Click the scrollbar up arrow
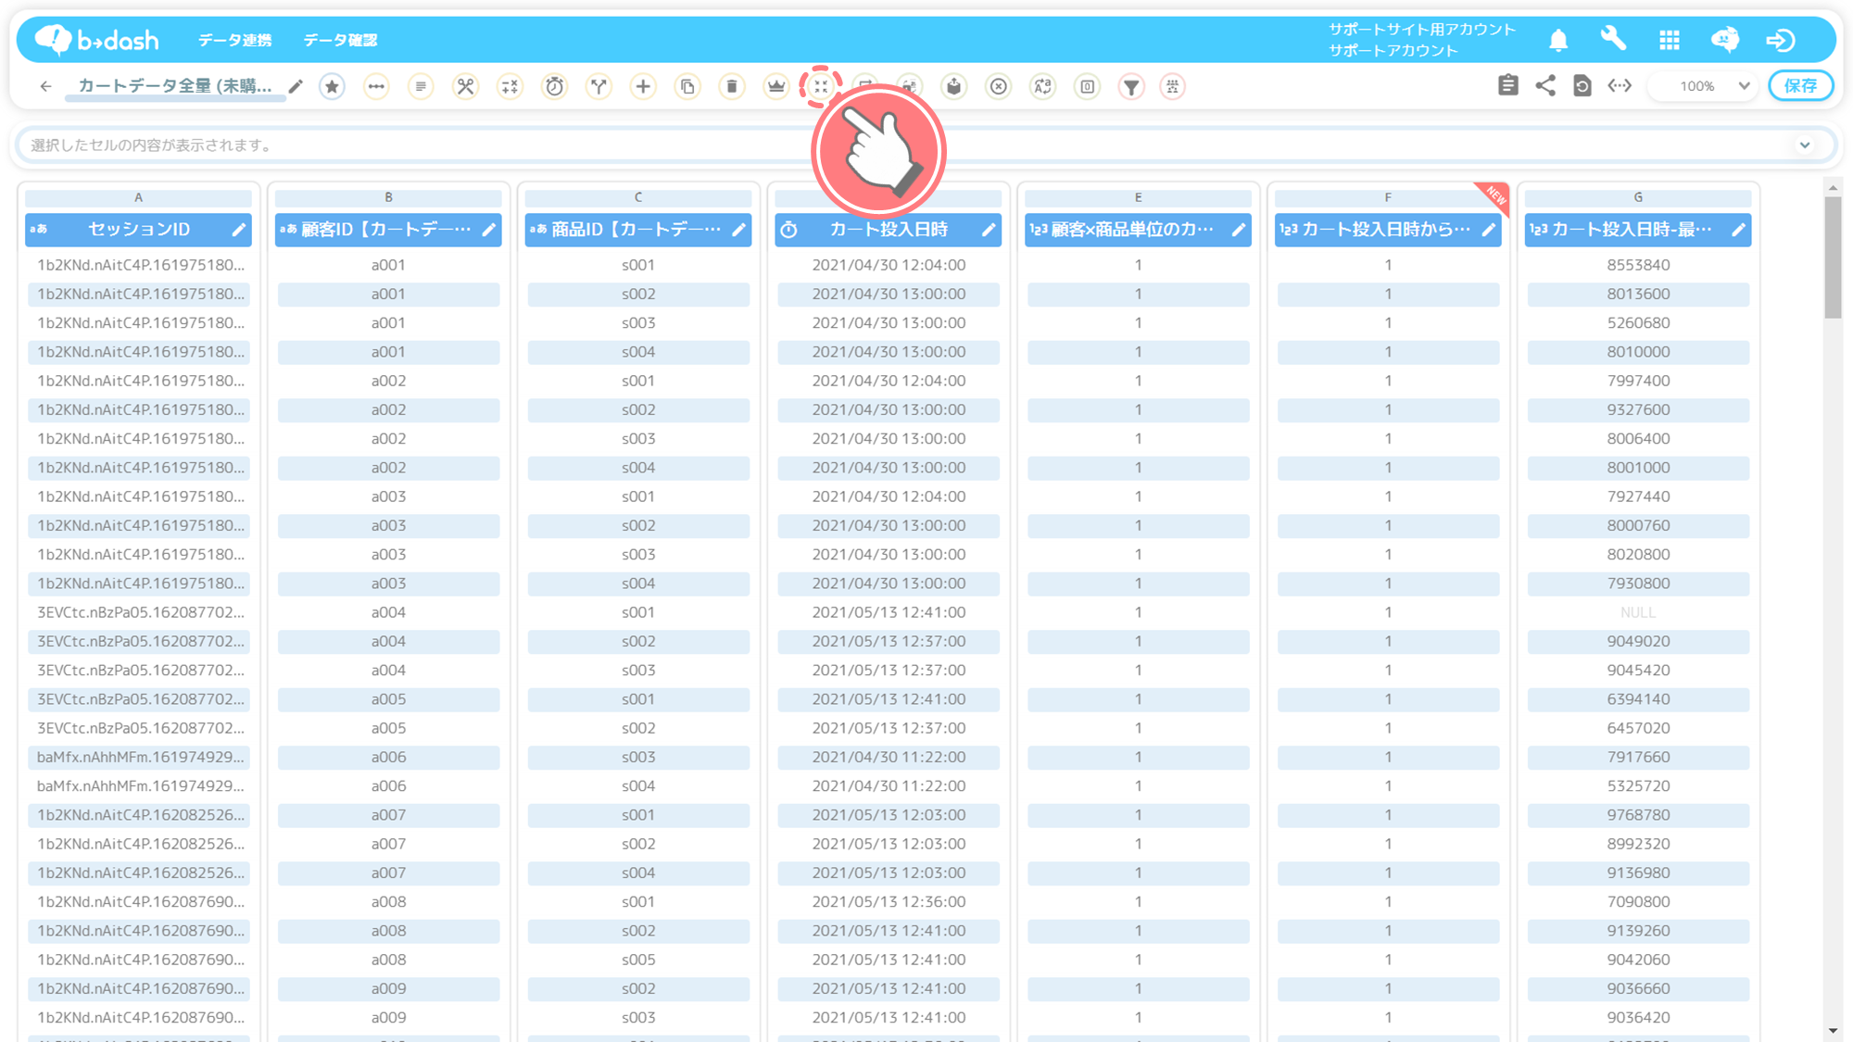Screen dimensions: 1853x1042 1833,188
